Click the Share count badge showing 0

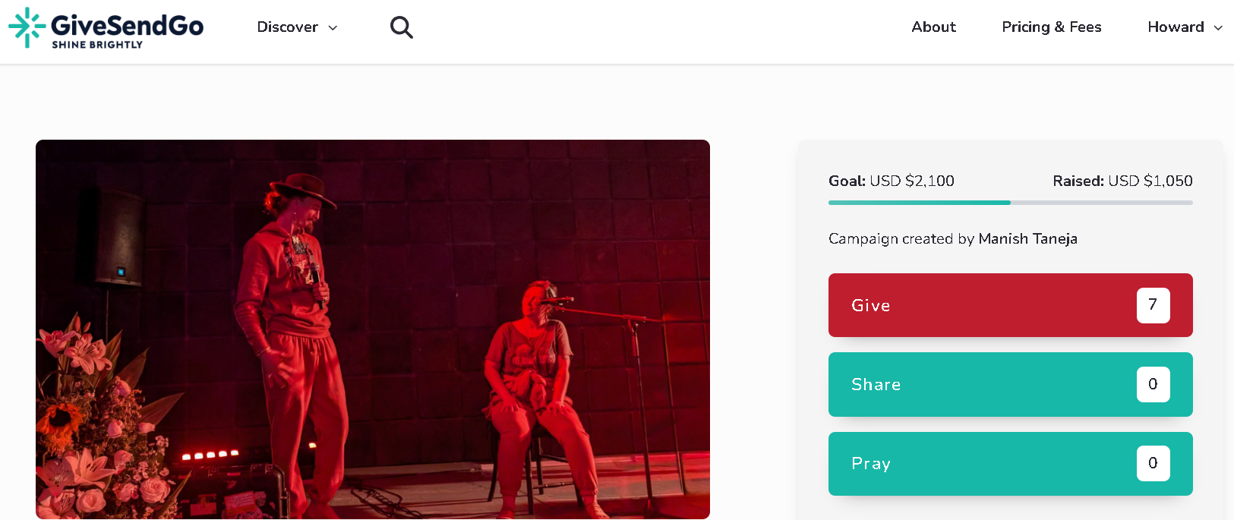1153,384
